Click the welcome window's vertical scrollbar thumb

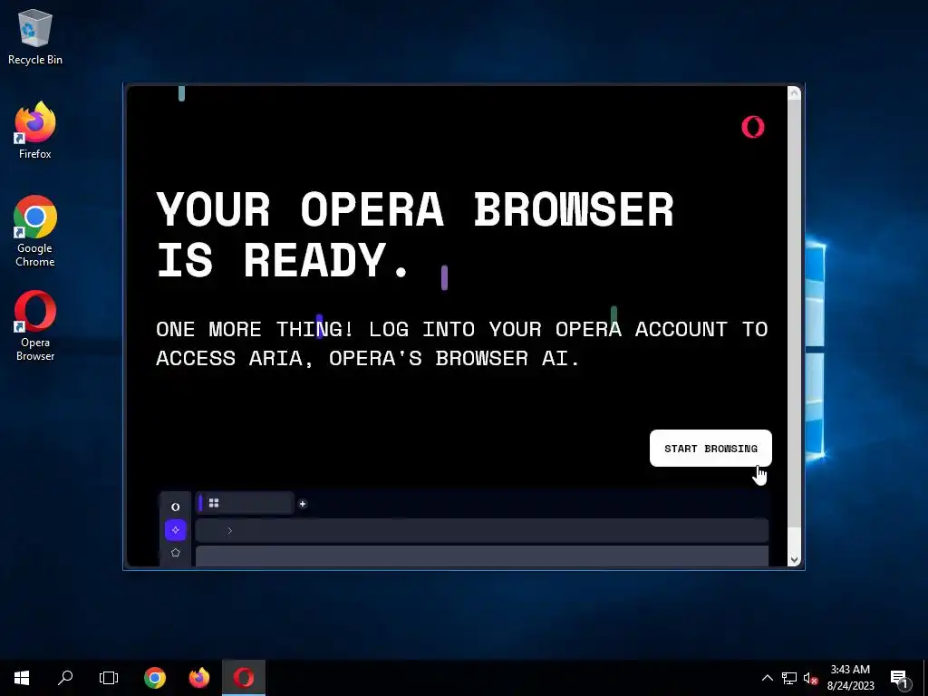click(794, 314)
